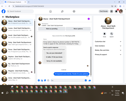Send quick reply 'Yes, are you interested?'

[54, 53]
